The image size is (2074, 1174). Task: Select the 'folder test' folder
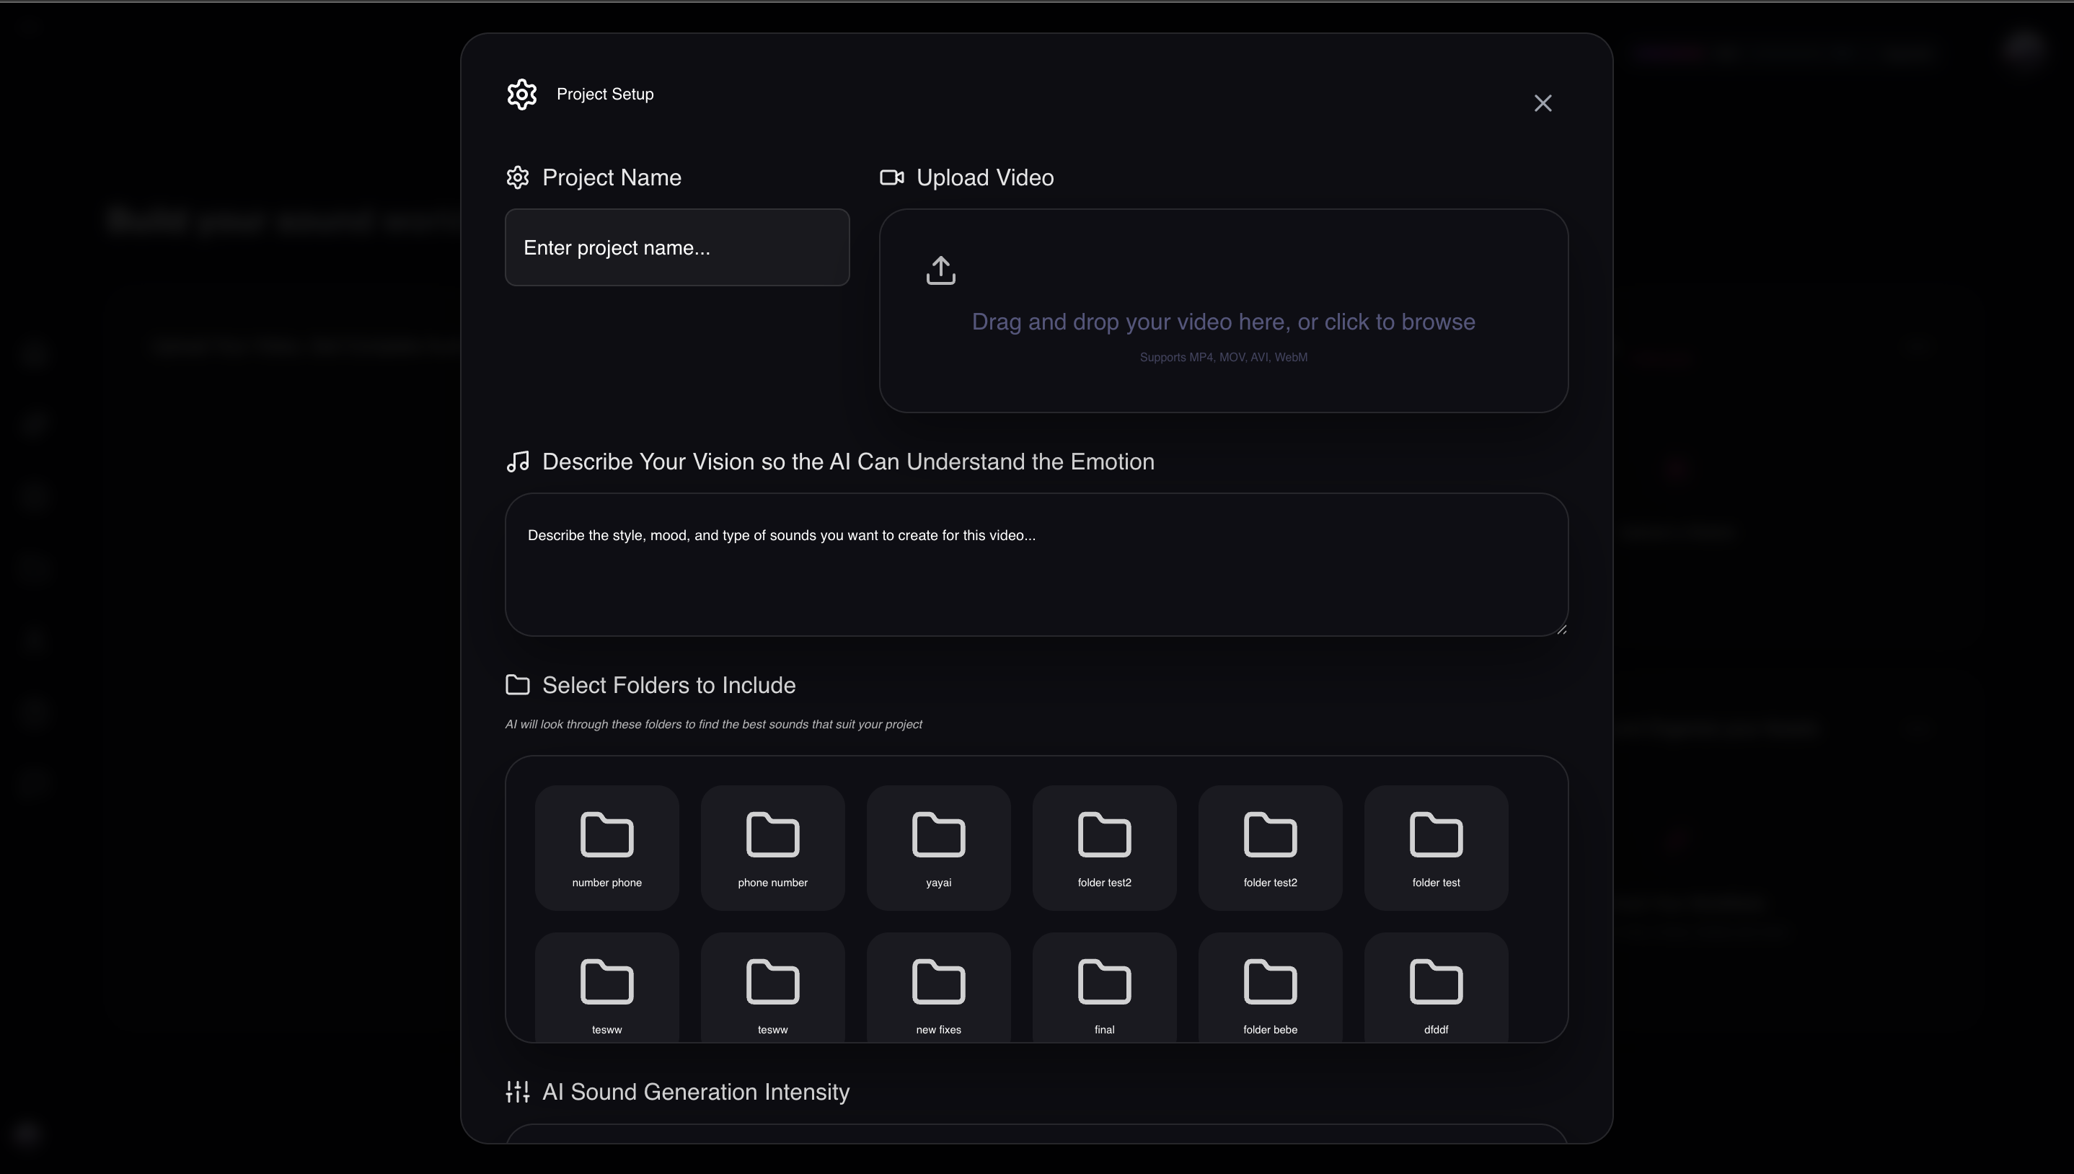1436,847
